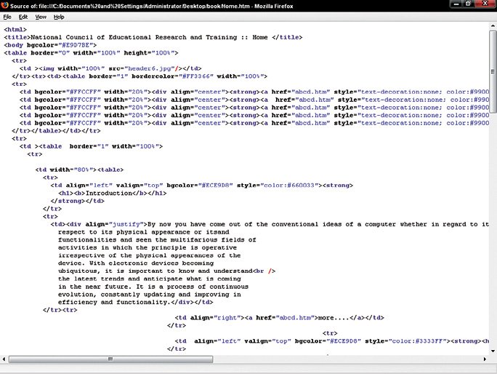Close the source viewer window
The image size is (497, 374).
485,4
